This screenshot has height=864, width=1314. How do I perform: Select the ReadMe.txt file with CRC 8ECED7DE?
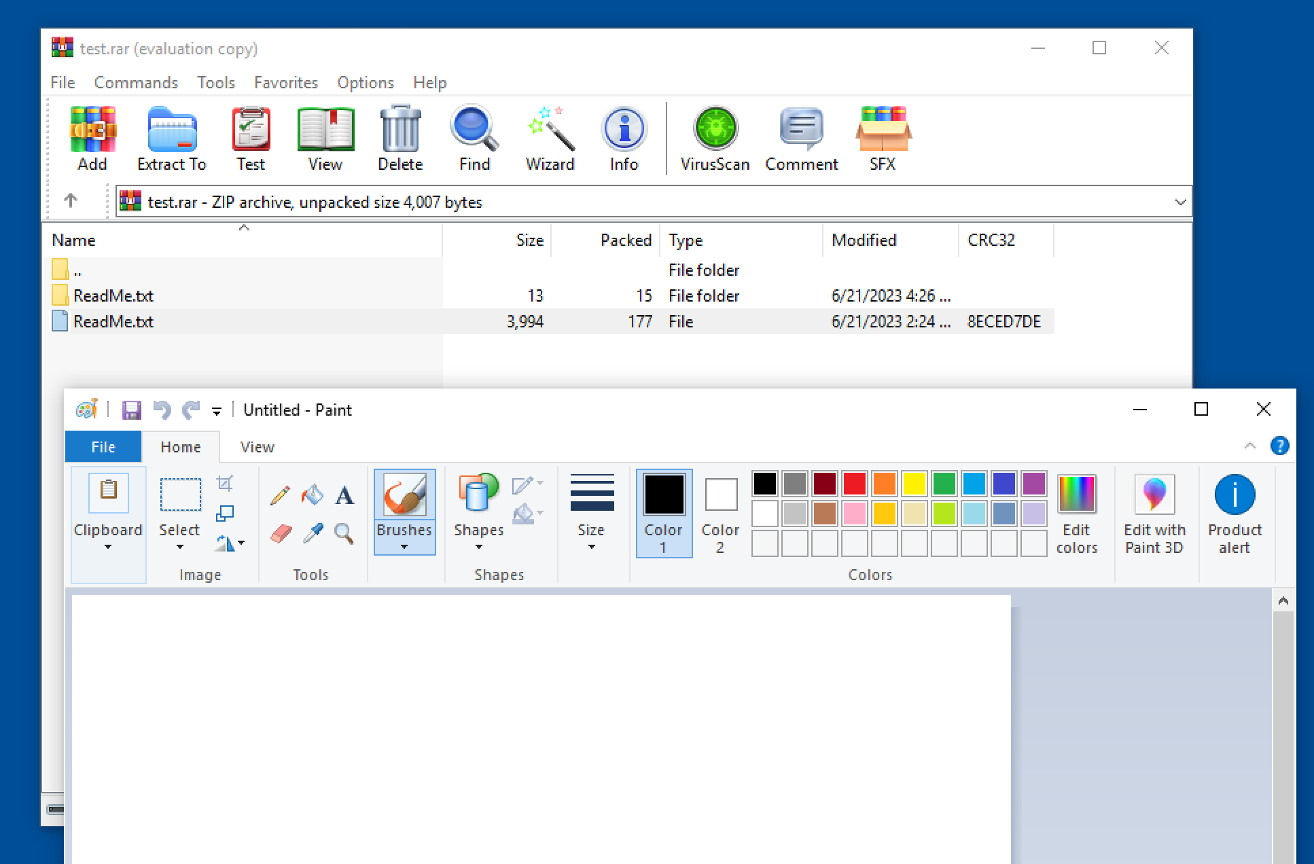point(552,321)
